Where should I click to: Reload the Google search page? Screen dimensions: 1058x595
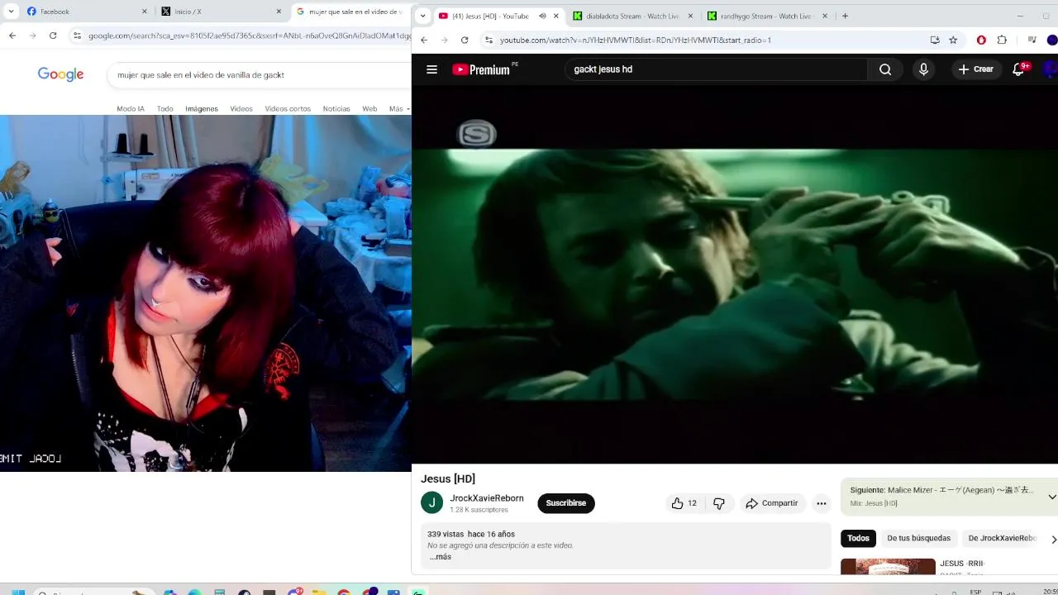(x=53, y=36)
